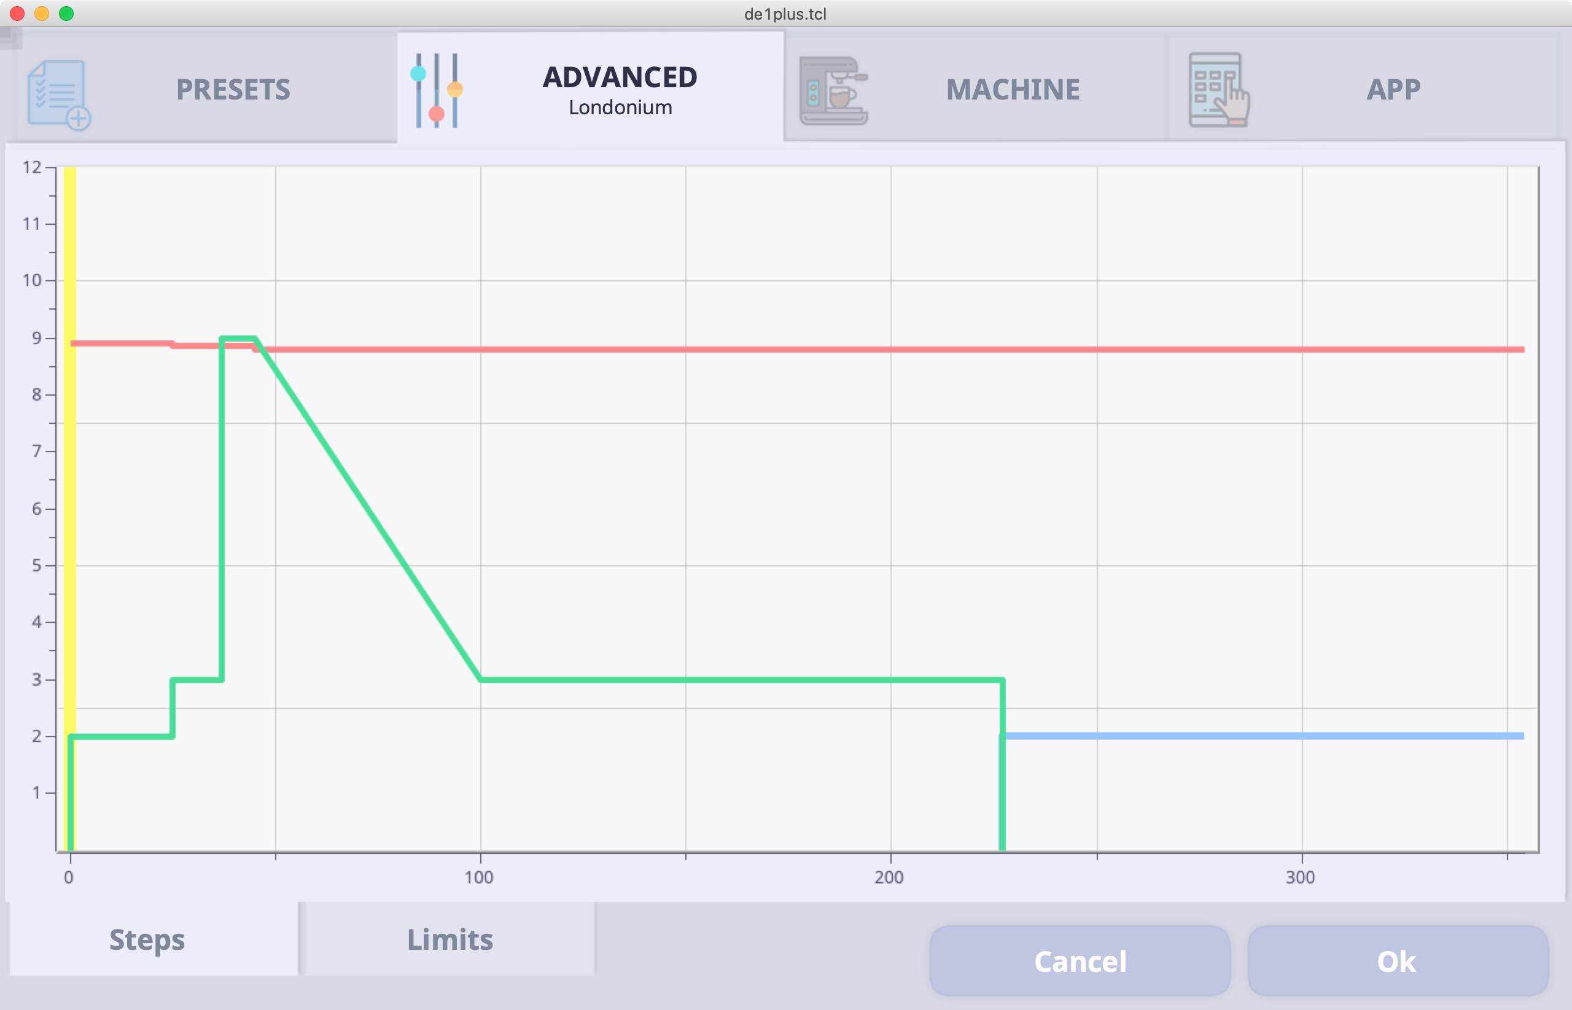Click the macOS green zoom window button
The height and width of the screenshot is (1010, 1572).
click(66, 13)
